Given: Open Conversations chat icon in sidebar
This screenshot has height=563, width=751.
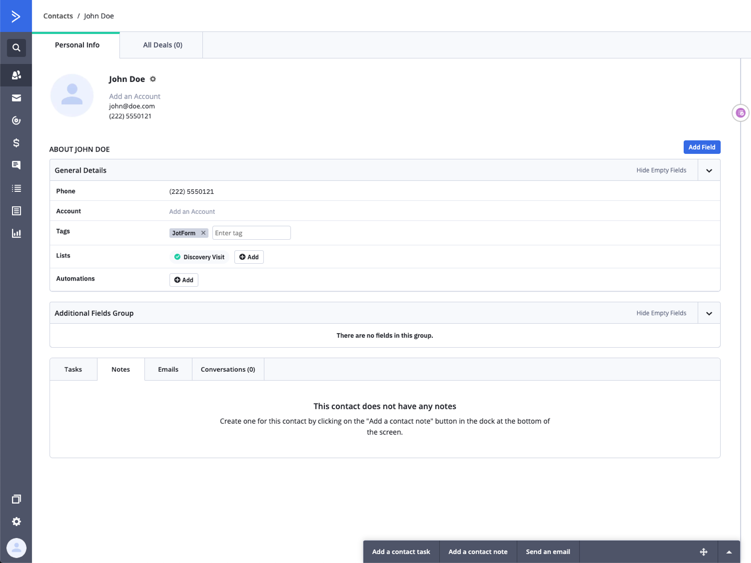Looking at the screenshot, I should click(x=16, y=165).
